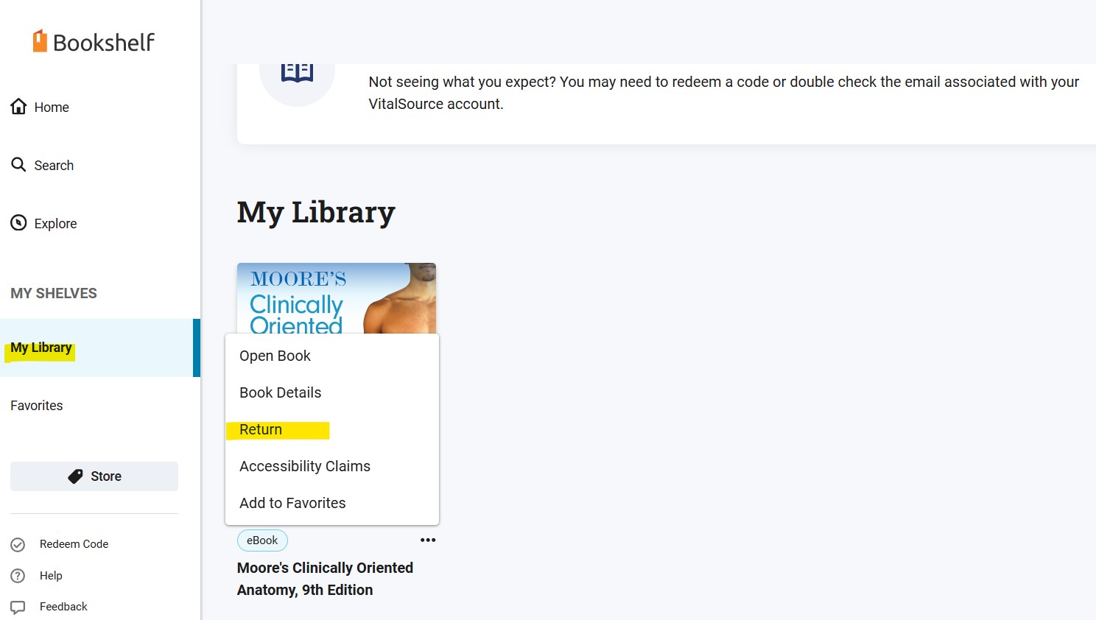This screenshot has height=620, width=1096.
Task: Click the Bookshelf logo icon
Action: [x=40, y=41]
